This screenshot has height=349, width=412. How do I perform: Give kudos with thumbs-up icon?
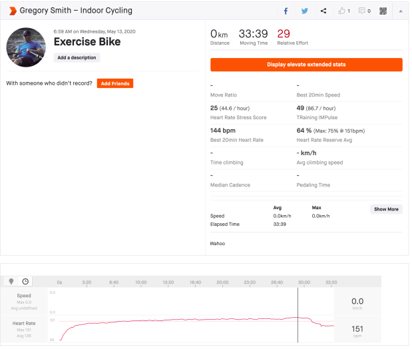click(x=343, y=11)
